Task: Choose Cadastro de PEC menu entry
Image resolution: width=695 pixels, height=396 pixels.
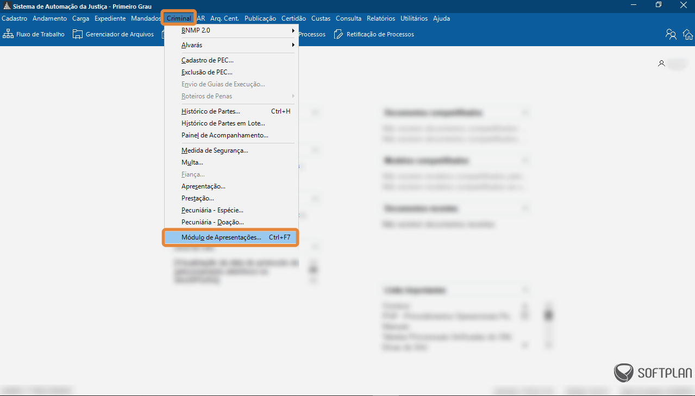Action: (231, 60)
